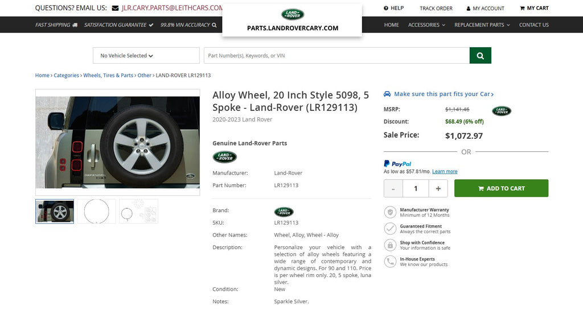Click the In-House Experts phone icon
Image resolution: width=583 pixels, height=314 pixels.
pyautogui.click(x=390, y=262)
